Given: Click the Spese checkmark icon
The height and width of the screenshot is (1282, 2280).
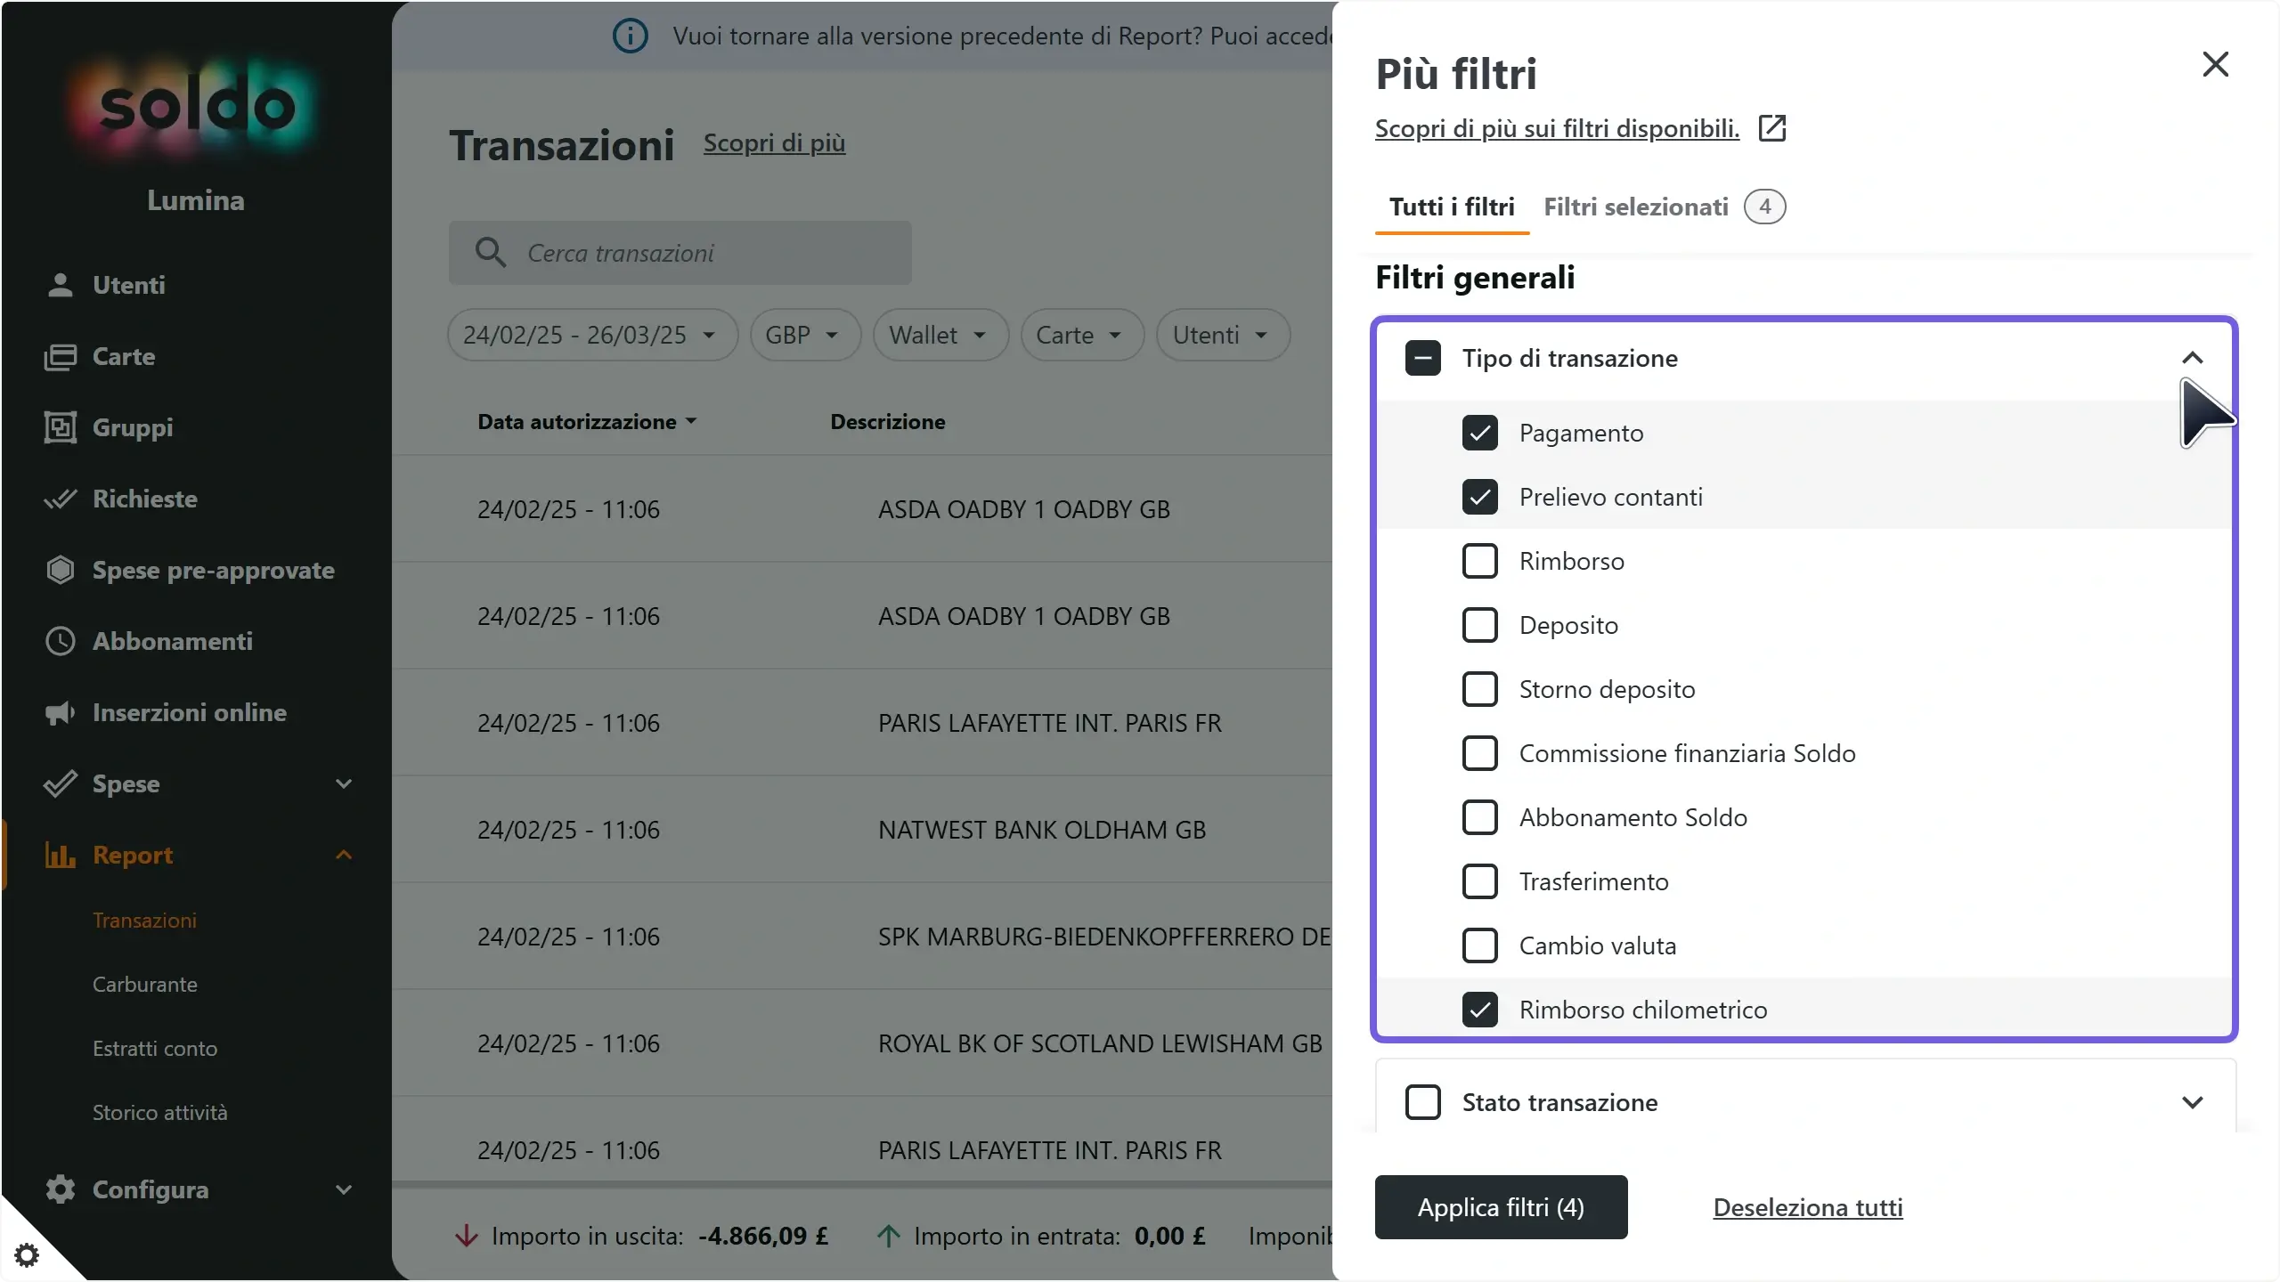Looking at the screenshot, I should coord(60,783).
